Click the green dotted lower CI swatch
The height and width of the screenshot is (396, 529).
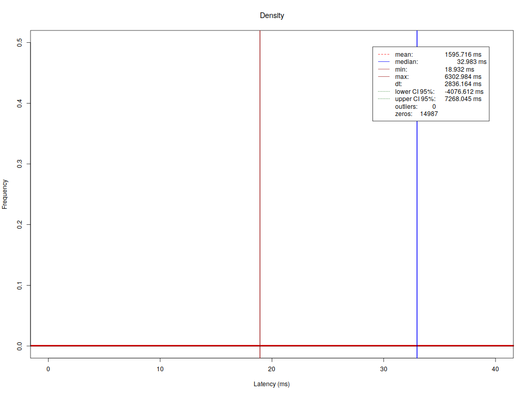point(384,92)
